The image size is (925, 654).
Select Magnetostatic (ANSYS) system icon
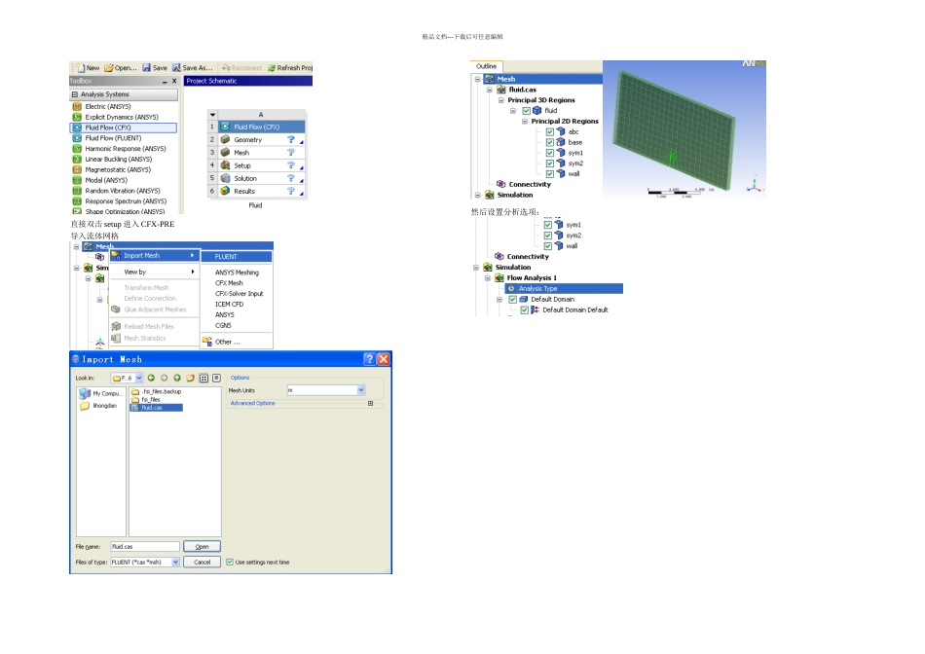(77, 170)
